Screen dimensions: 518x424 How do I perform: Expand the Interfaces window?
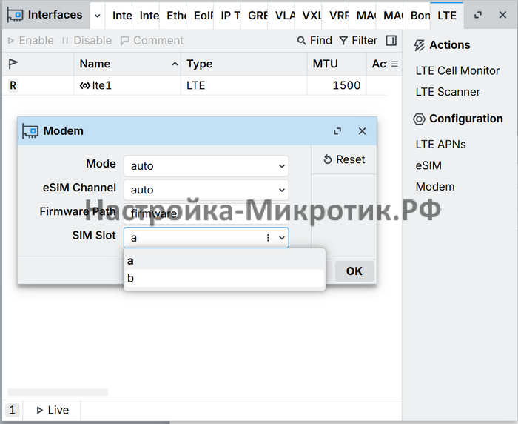478,15
